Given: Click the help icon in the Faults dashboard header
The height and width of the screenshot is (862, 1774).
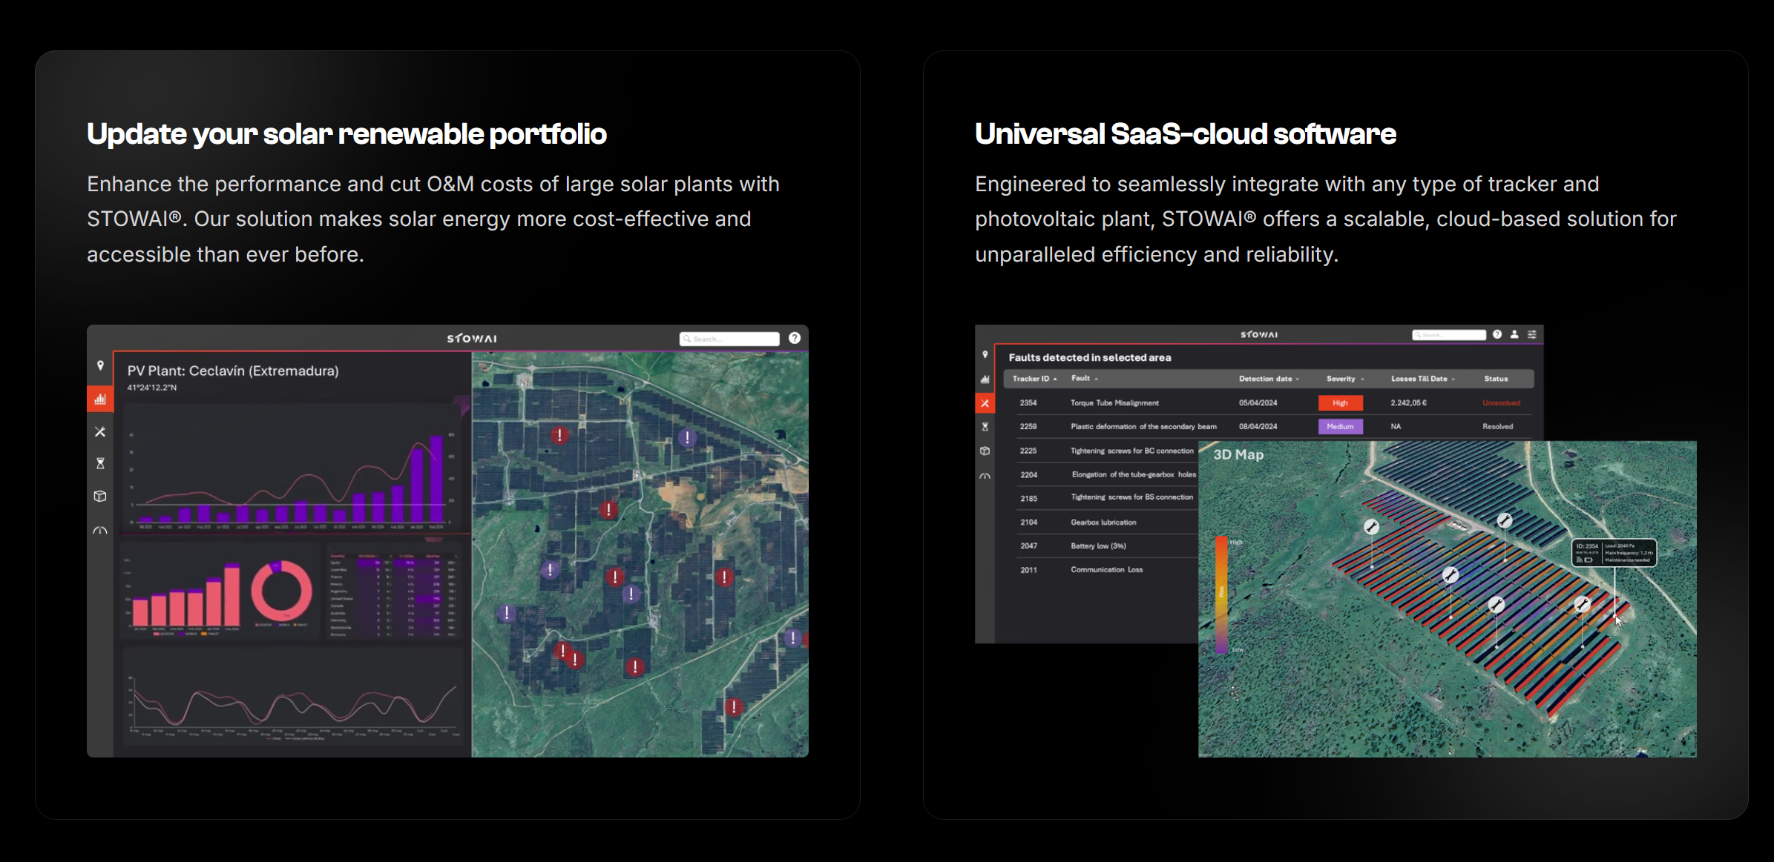Looking at the screenshot, I should pos(1497,334).
